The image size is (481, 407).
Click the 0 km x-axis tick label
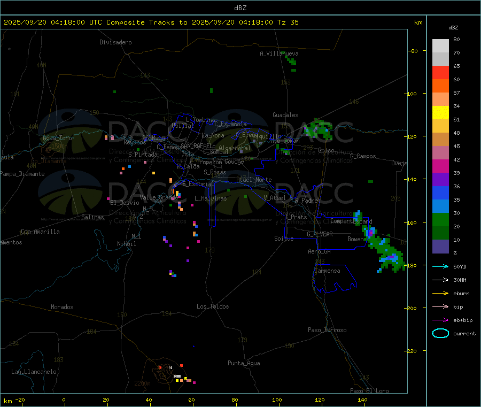64,400
